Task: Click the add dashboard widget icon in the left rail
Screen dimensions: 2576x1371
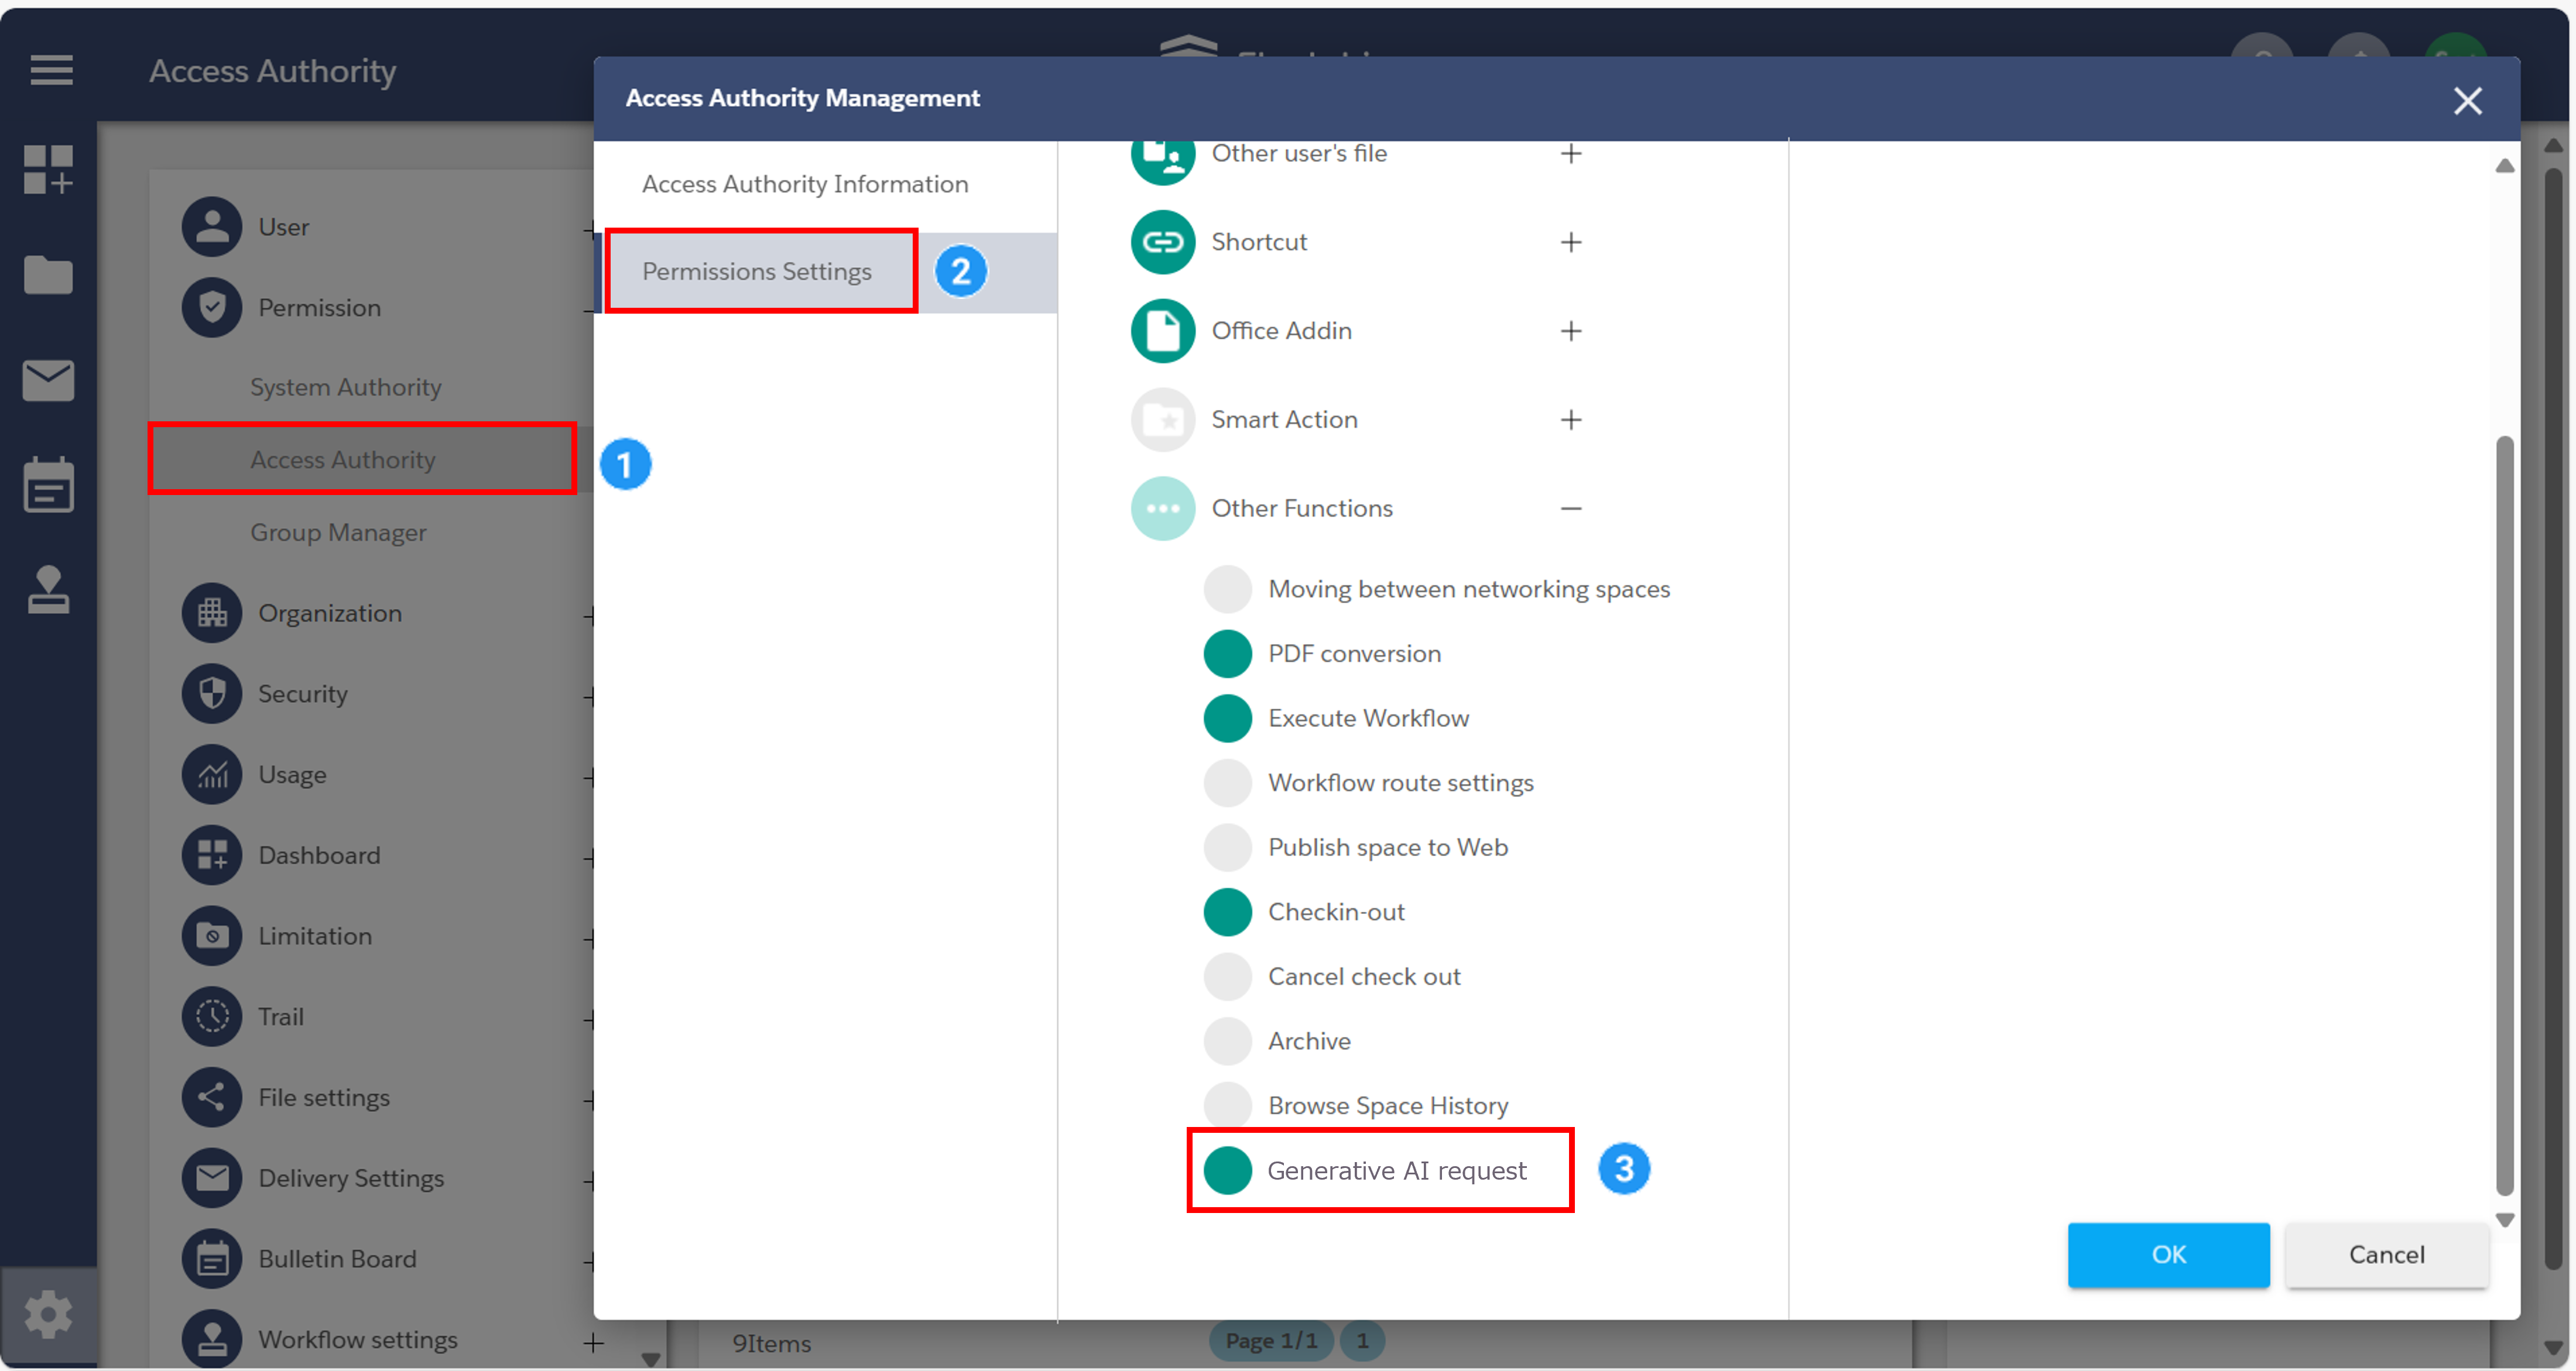Action: click(48, 169)
